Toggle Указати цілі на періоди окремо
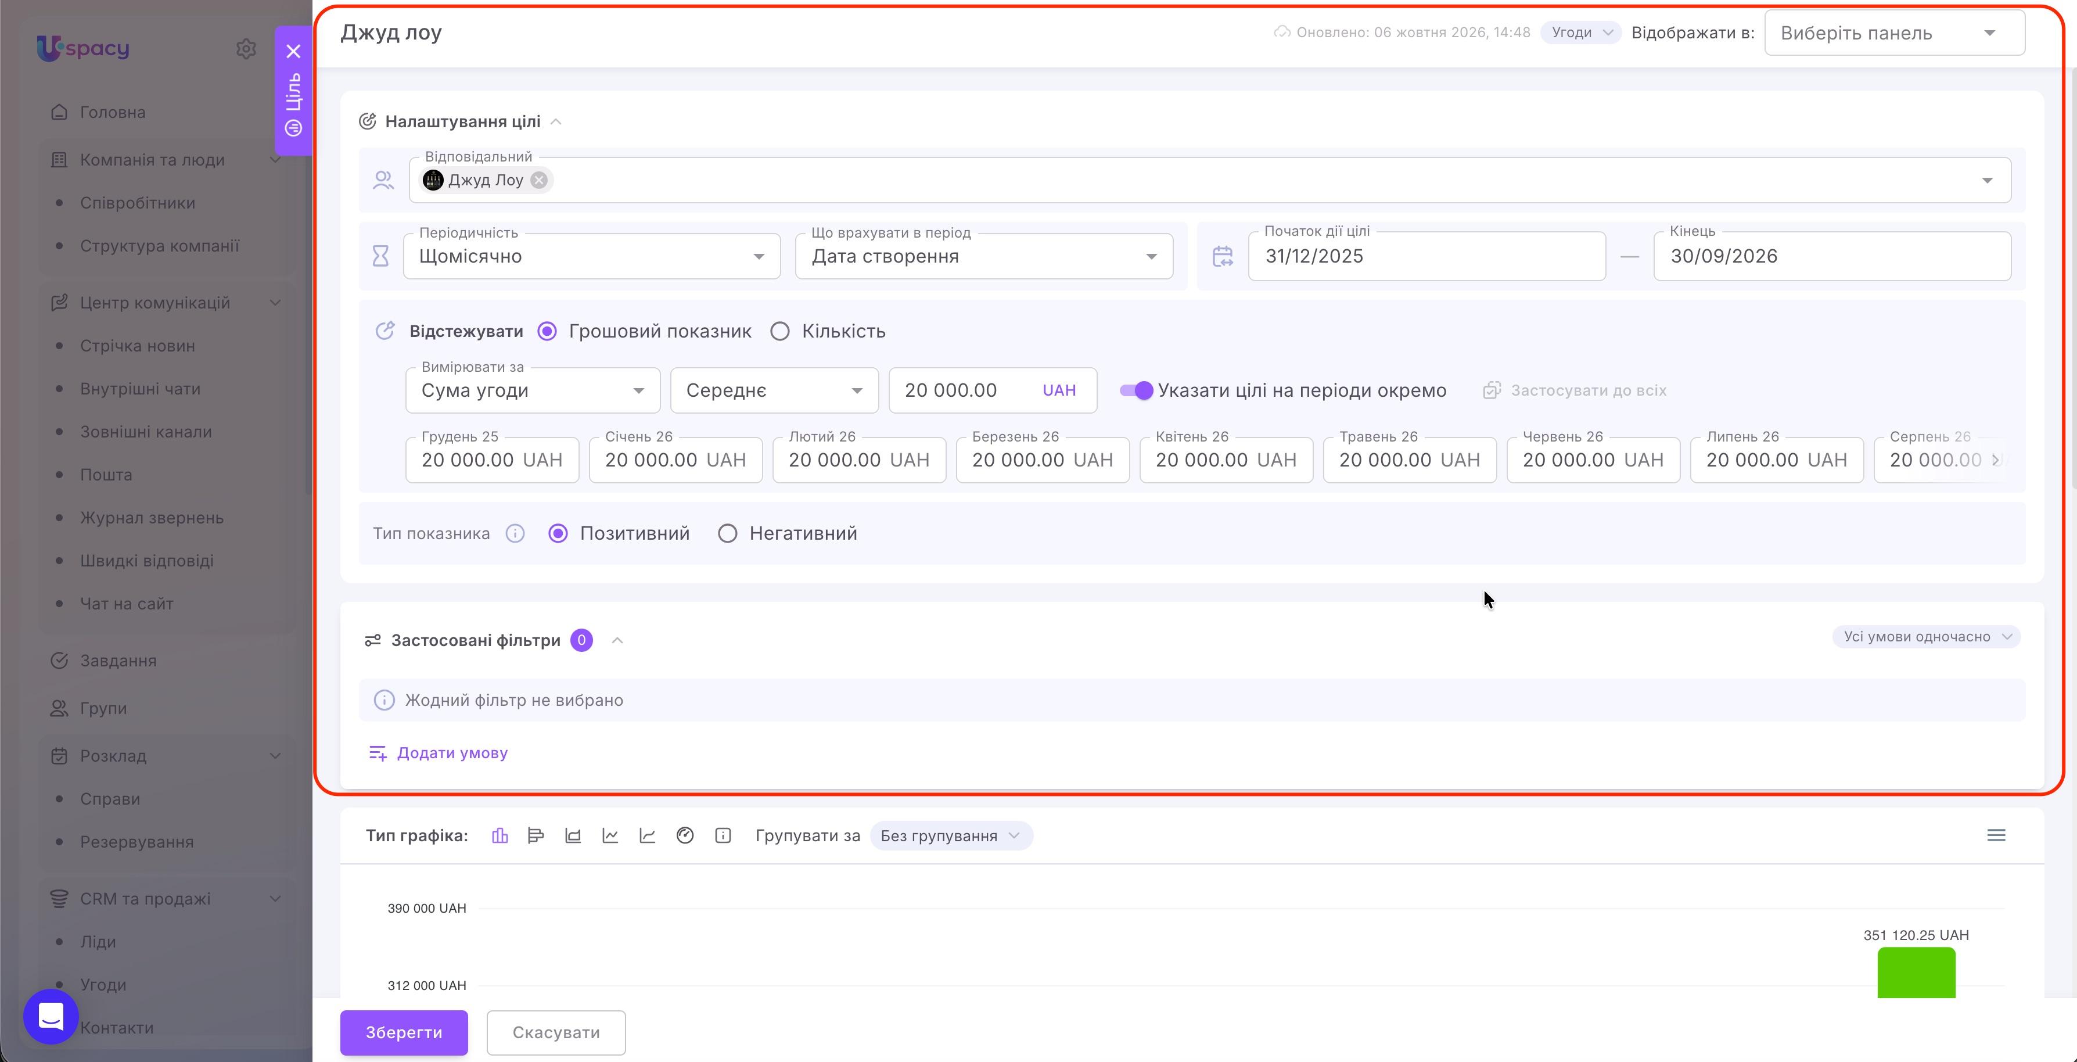This screenshot has width=2077, height=1062. [1136, 390]
